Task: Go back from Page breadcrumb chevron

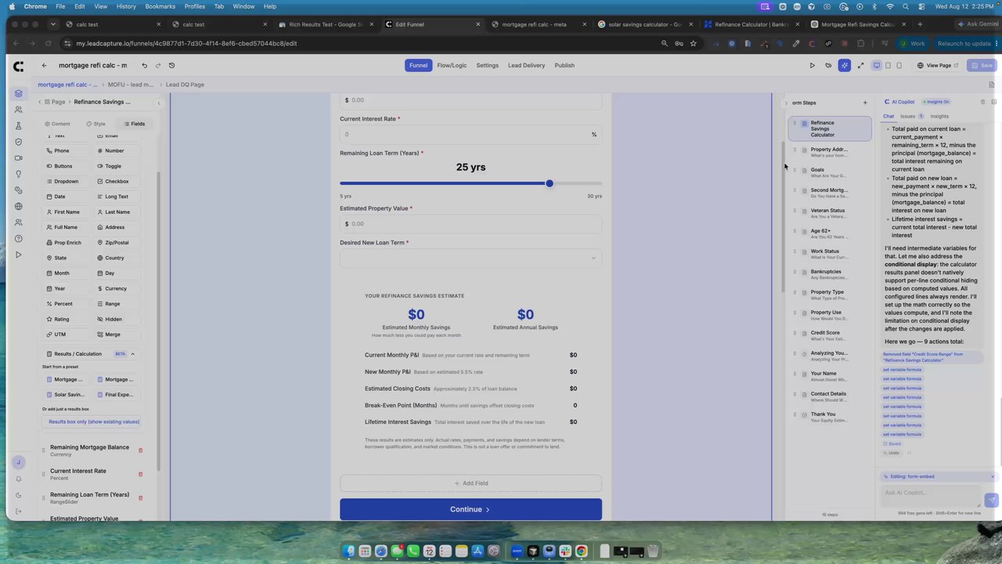Action: [x=39, y=102]
